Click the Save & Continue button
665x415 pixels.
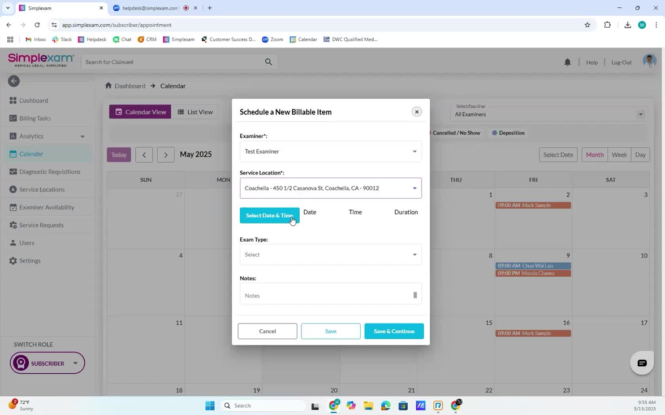(x=394, y=331)
